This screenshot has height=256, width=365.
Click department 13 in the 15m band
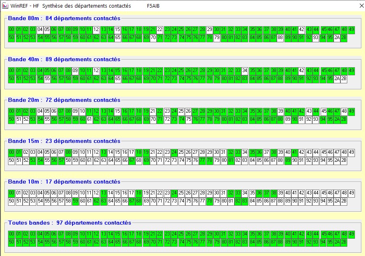(x=104, y=152)
